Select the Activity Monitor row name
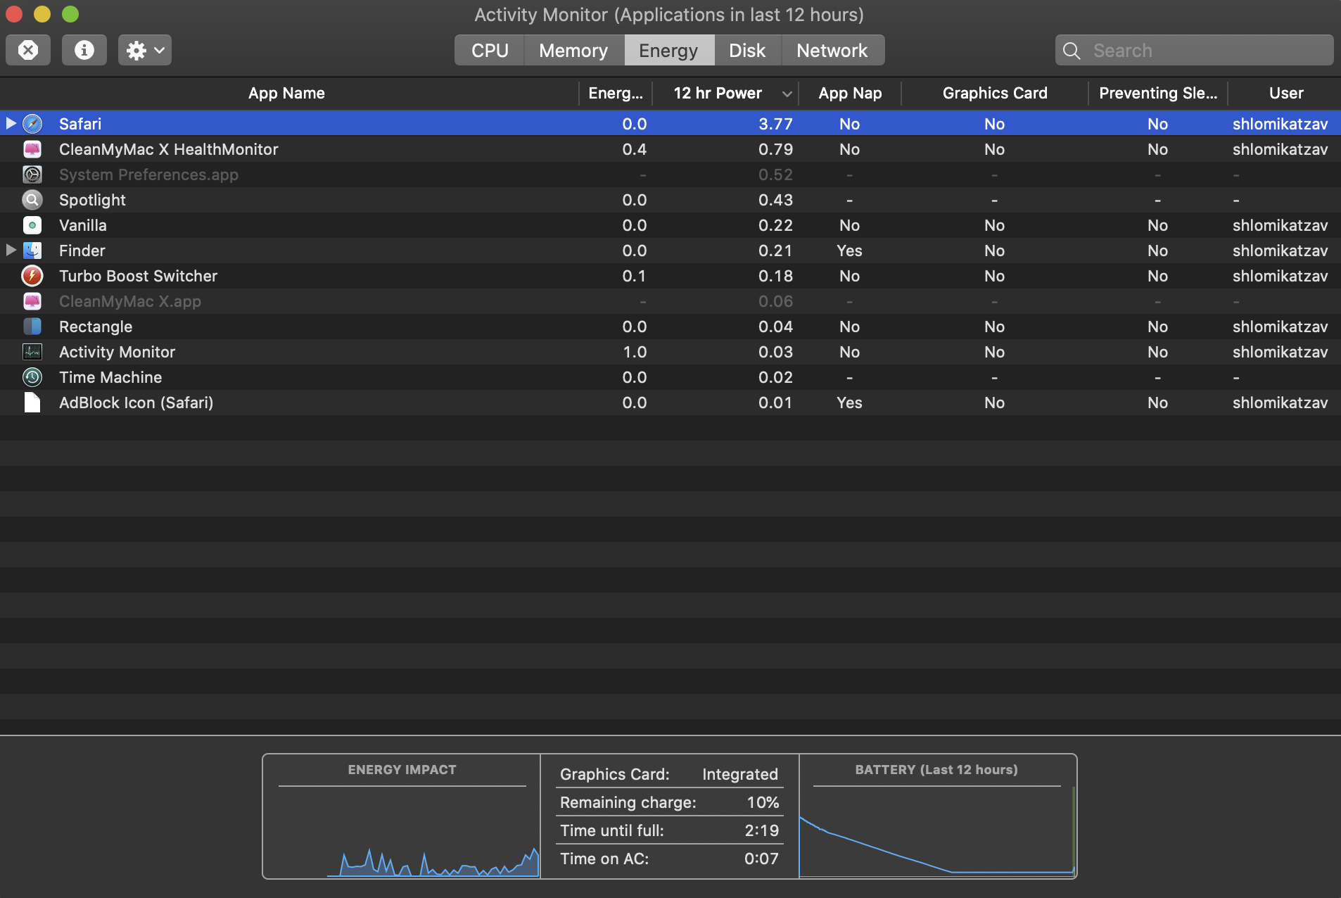Screen dimensions: 1341x898 tap(117, 352)
